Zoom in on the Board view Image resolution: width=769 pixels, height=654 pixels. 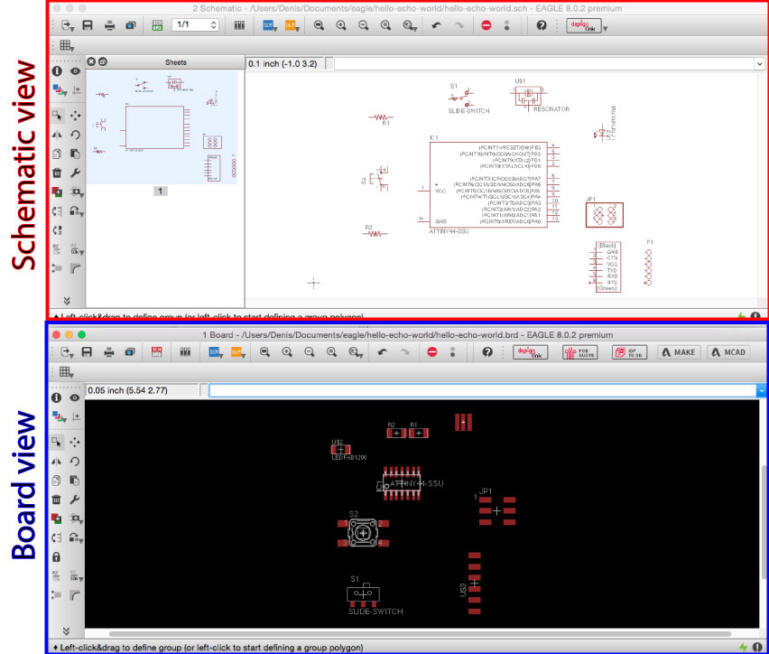287,352
